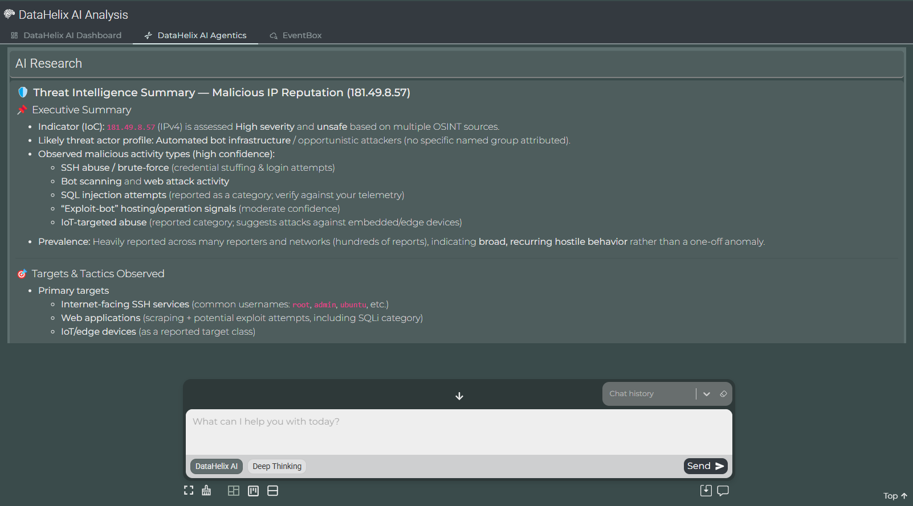Click the 'root' username code text

(x=301, y=305)
